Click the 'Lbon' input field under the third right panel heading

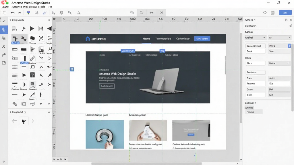pyautogui.click(x=256, y=63)
